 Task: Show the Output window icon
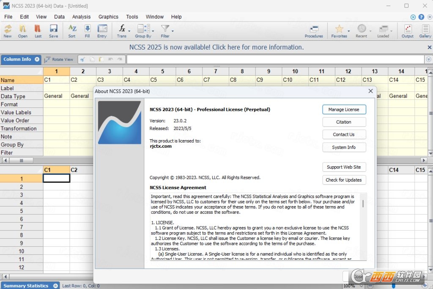click(x=407, y=31)
